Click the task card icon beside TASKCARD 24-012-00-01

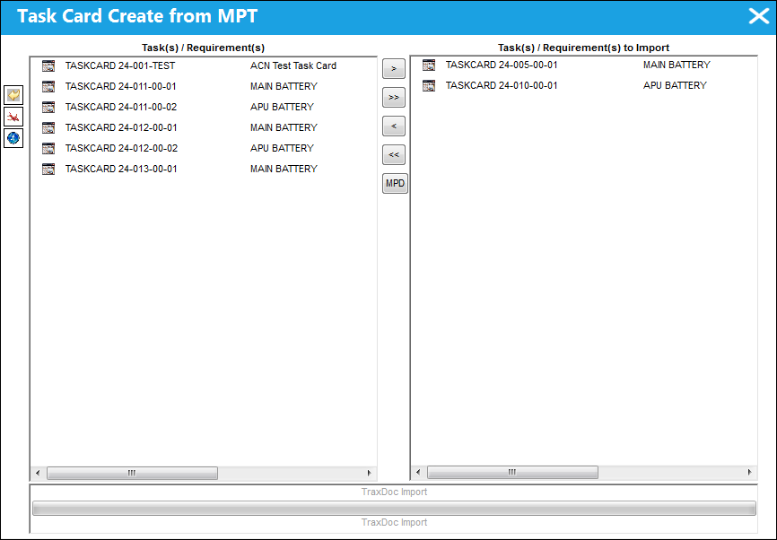[x=48, y=127]
